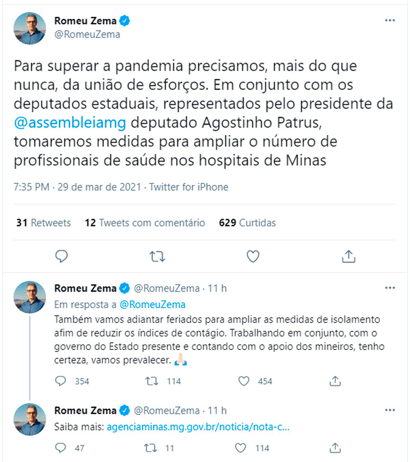410x462 pixels.
Task: Like the Saiba mais tweet
Action: 244,448
